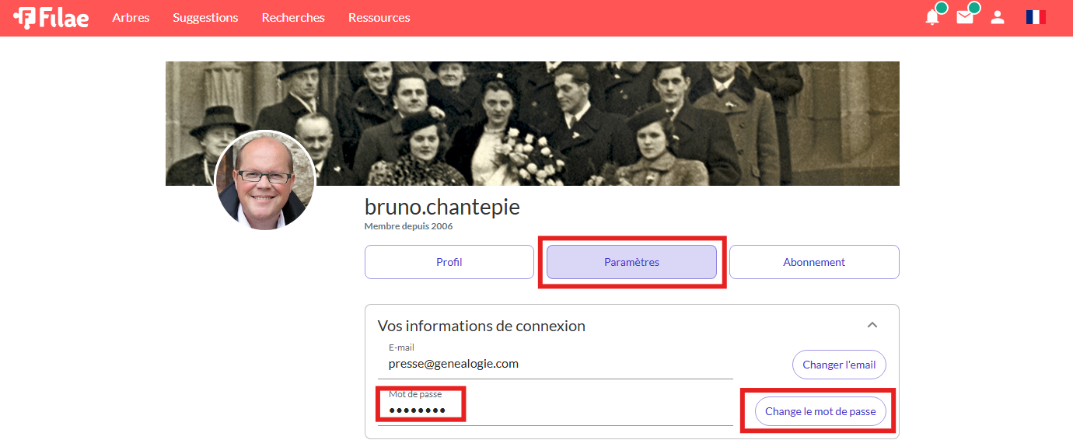This screenshot has height=447, width=1073.
Task: Go to the Recherches menu
Action: pos(293,17)
